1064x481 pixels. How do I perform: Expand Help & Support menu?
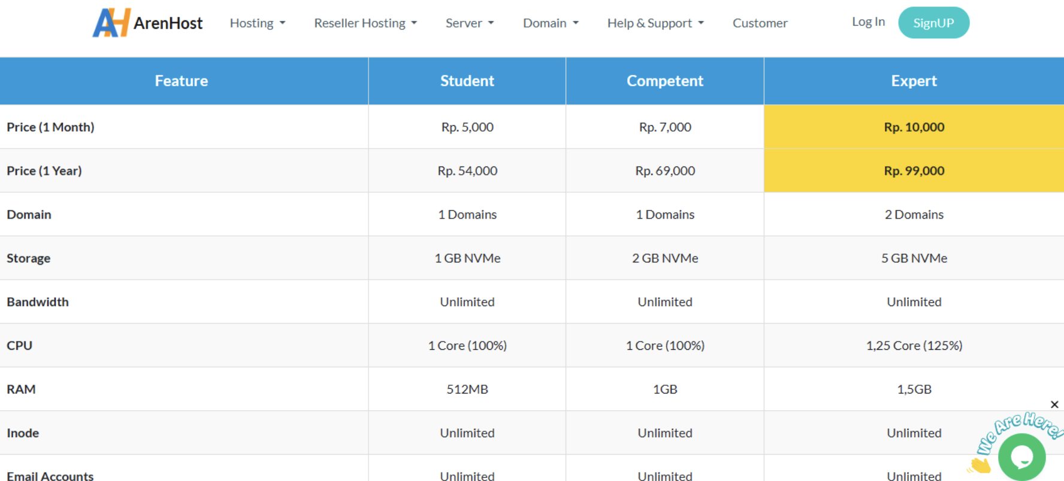(655, 23)
